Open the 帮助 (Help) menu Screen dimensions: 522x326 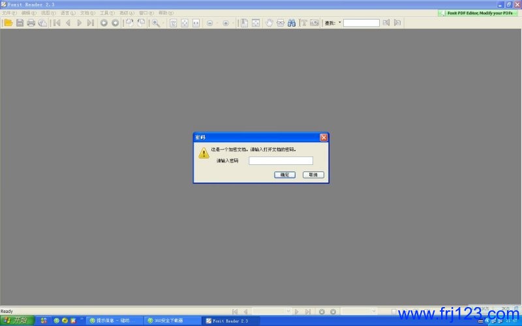tap(166, 13)
